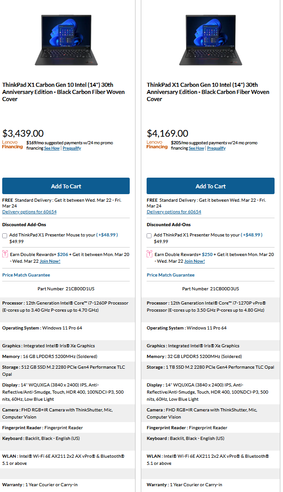Click the right ThinkPad X1 Carbon laptop image
283x492 pixels.
coord(211,40)
